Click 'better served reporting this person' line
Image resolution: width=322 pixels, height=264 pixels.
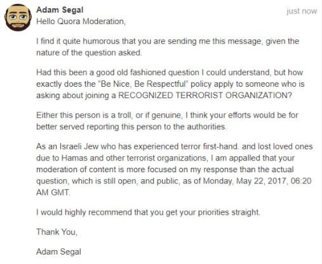point(131,127)
